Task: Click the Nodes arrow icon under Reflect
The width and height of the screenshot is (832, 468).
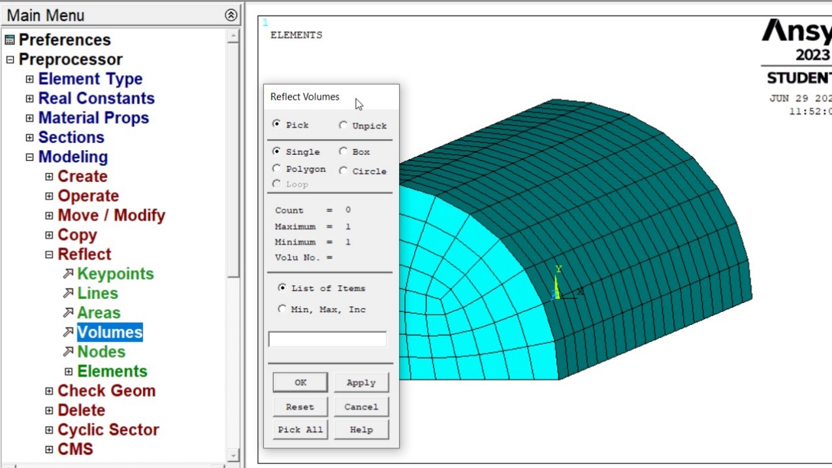Action: [68, 352]
